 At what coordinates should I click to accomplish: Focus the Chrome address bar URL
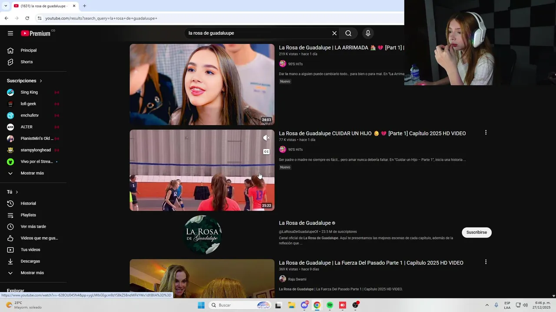click(x=101, y=18)
